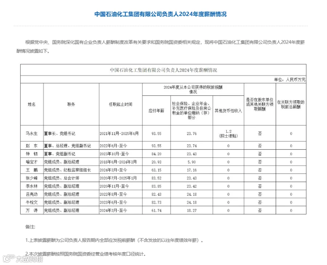Click the term 2023年10月-至今
327x265 pixels.
[x=114, y=154]
